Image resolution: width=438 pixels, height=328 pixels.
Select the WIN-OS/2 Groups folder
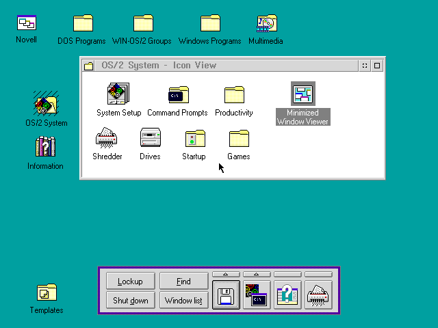coord(143,23)
